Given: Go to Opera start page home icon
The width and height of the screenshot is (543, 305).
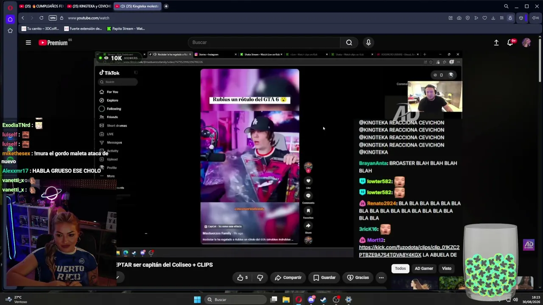Looking at the screenshot, I should (10, 19).
